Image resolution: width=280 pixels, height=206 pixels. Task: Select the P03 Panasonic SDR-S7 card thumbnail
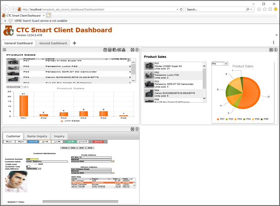pos(149,84)
